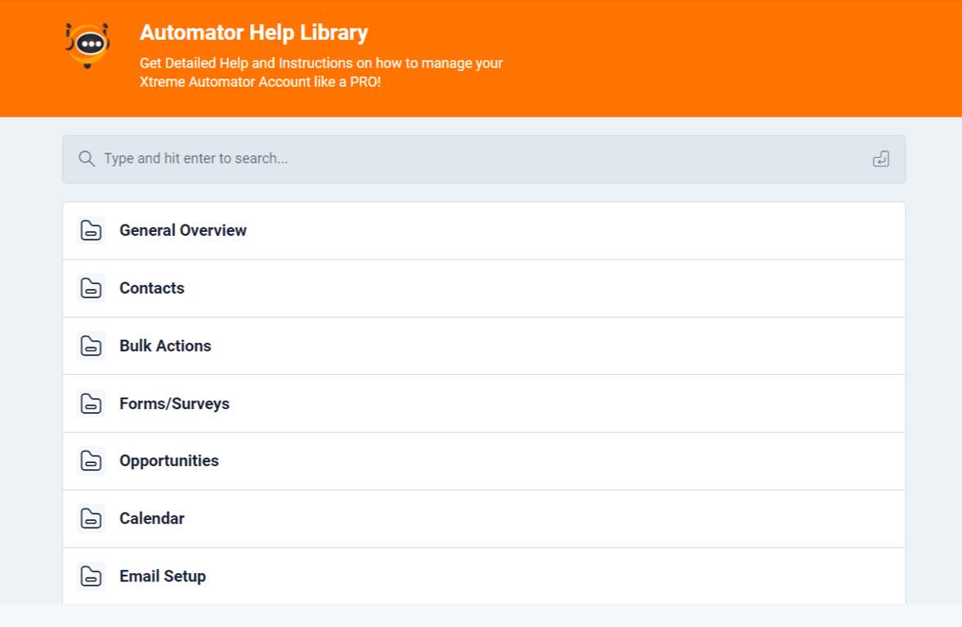Open the Forms/Surveys category

[x=484, y=403]
